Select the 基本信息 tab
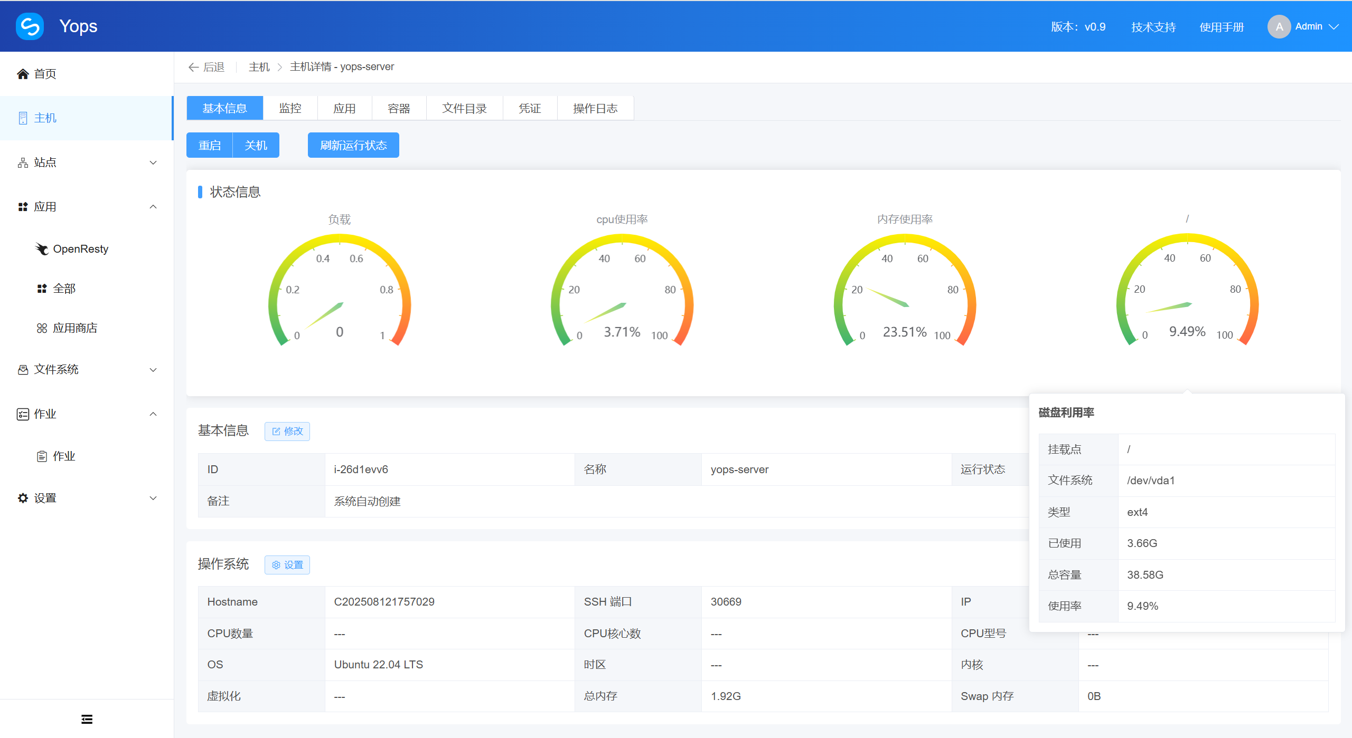1352x738 pixels. [225, 108]
